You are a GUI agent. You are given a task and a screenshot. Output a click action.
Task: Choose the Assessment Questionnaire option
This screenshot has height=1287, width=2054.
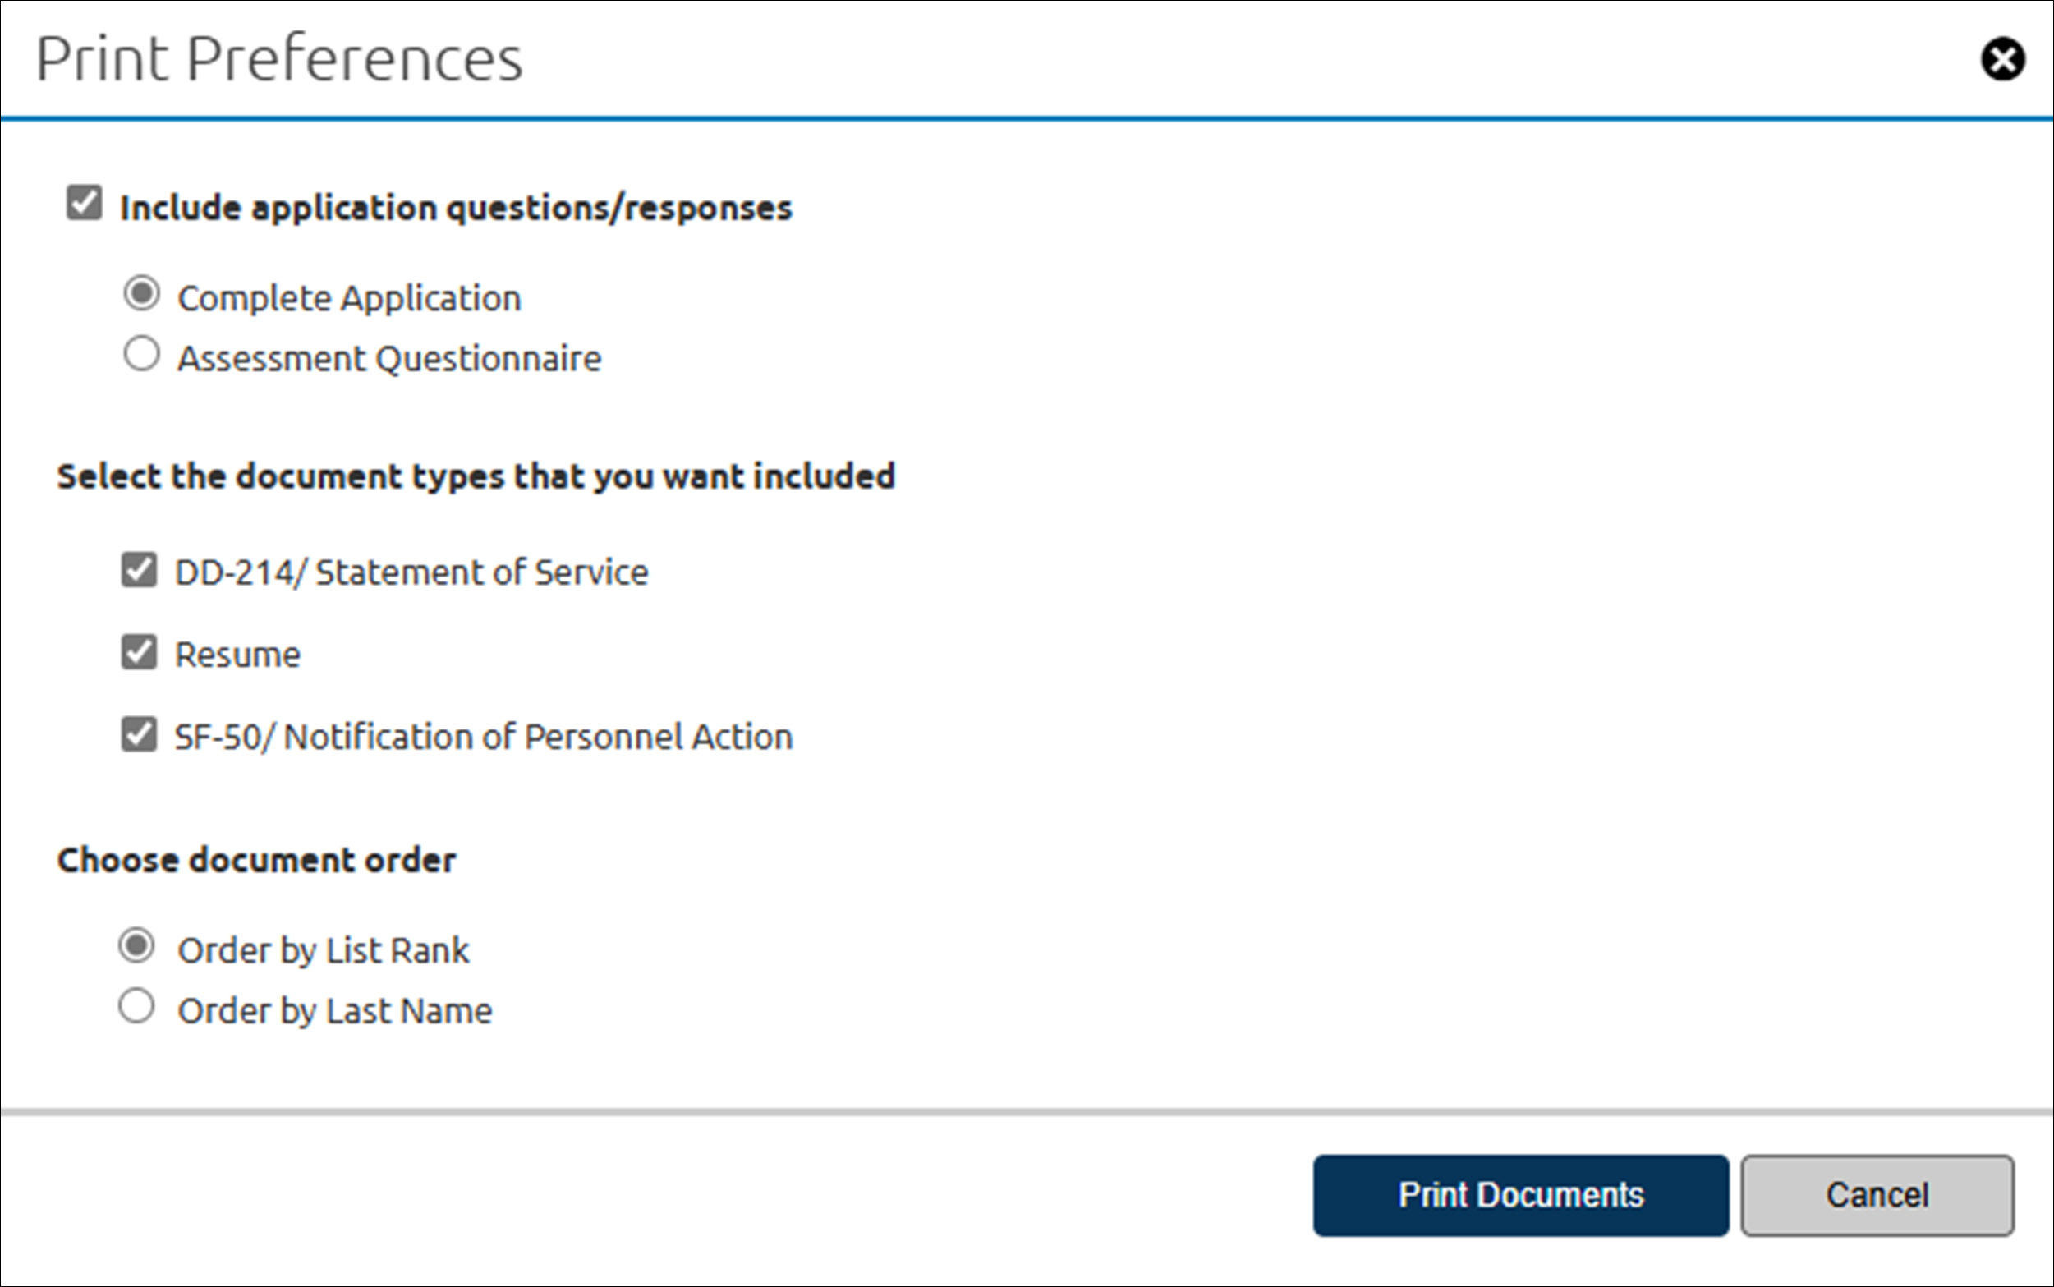point(141,355)
